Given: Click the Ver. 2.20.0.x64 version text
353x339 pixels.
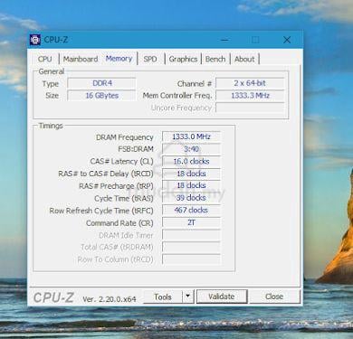Looking at the screenshot, I should tap(110, 299).
